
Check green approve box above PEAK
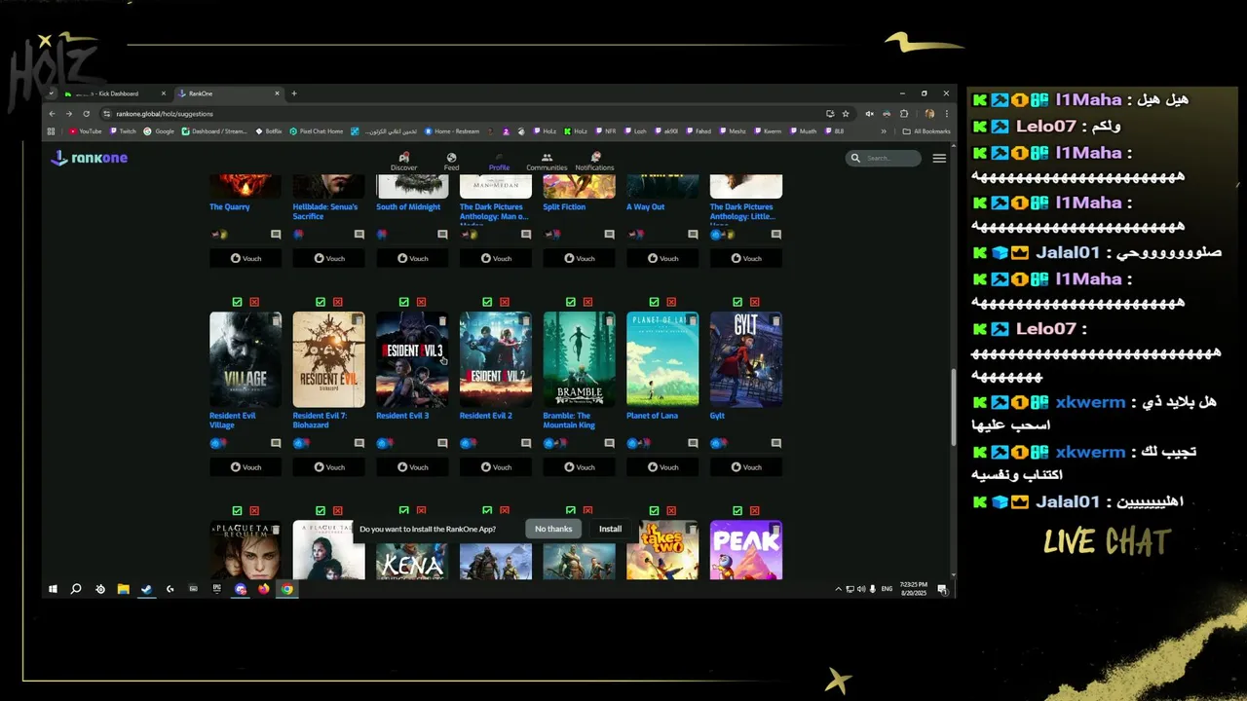tap(737, 510)
